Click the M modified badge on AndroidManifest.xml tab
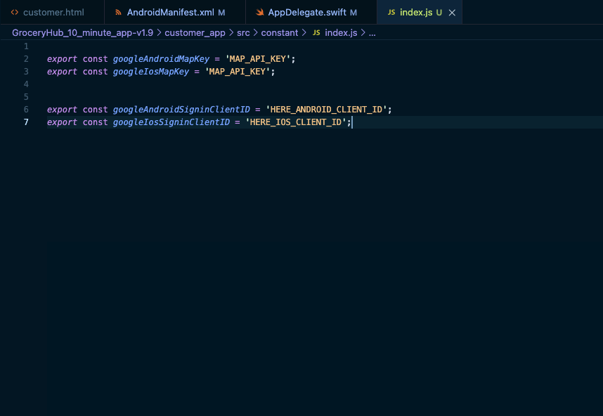This screenshot has width=603, height=416. click(x=221, y=13)
